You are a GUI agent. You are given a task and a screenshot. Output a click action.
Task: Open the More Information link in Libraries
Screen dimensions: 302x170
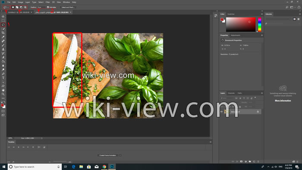283,101
